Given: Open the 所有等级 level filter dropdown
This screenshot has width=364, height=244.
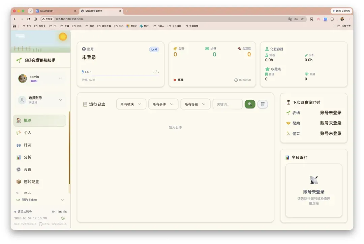Looking at the screenshot, I should [195, 104].
